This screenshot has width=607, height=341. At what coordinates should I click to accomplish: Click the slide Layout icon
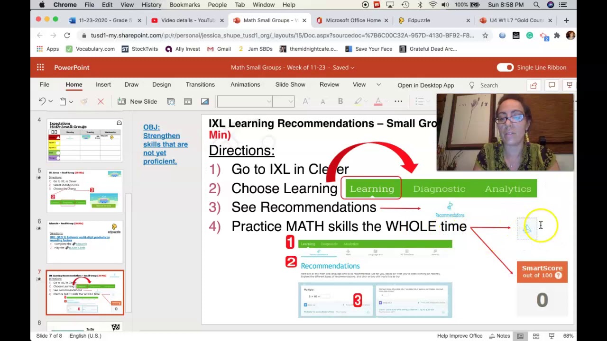(x=188, y=101)
